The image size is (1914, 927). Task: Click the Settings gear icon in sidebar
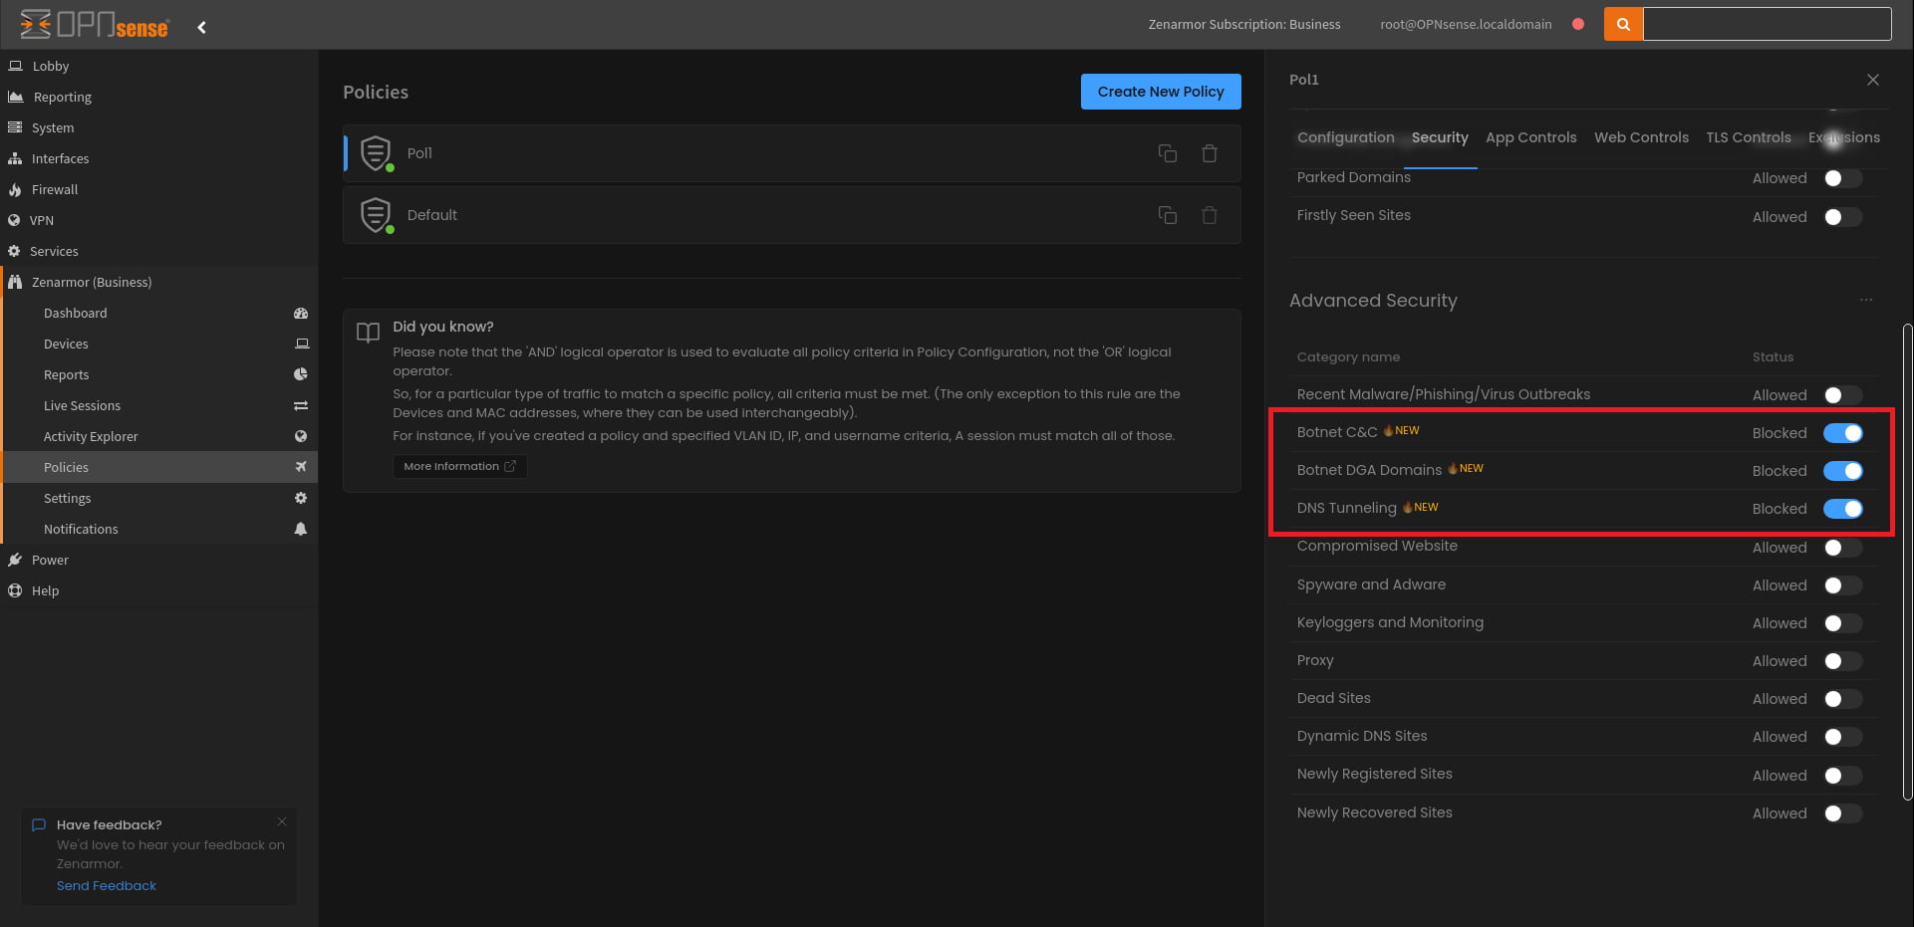pos(301,498)
